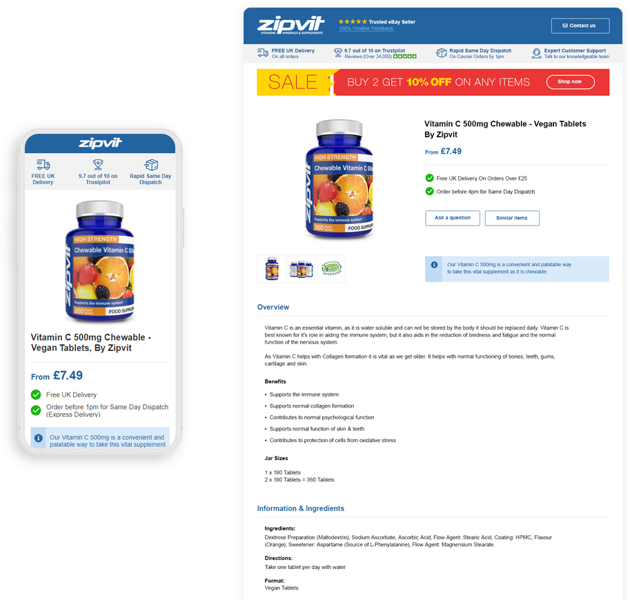This screenshot has height=600, width=630.
Task: Click the Shop now sale button
Action: (x=570, y=82)
